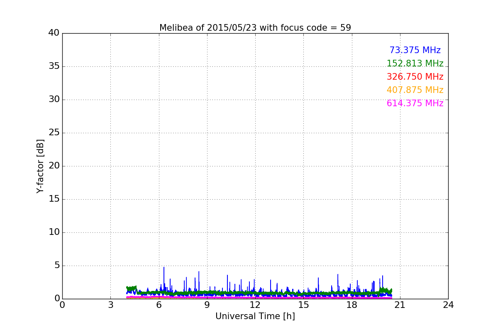The image size is (498, 332).
Task: Click y-axis tick label 30
Action: (x=54, y=100)
